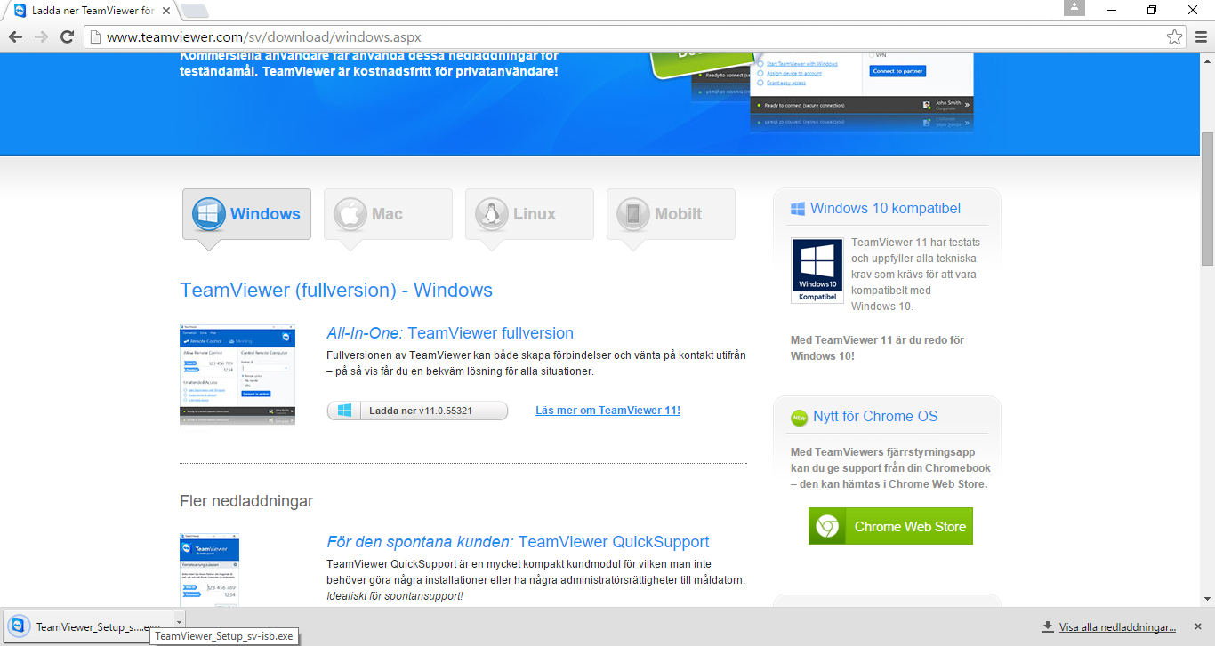Click 'Med TeamViewer 11 är du redo' text
Image resolution: width=1215 pixels, height=646 pixels.
point(877,347)
